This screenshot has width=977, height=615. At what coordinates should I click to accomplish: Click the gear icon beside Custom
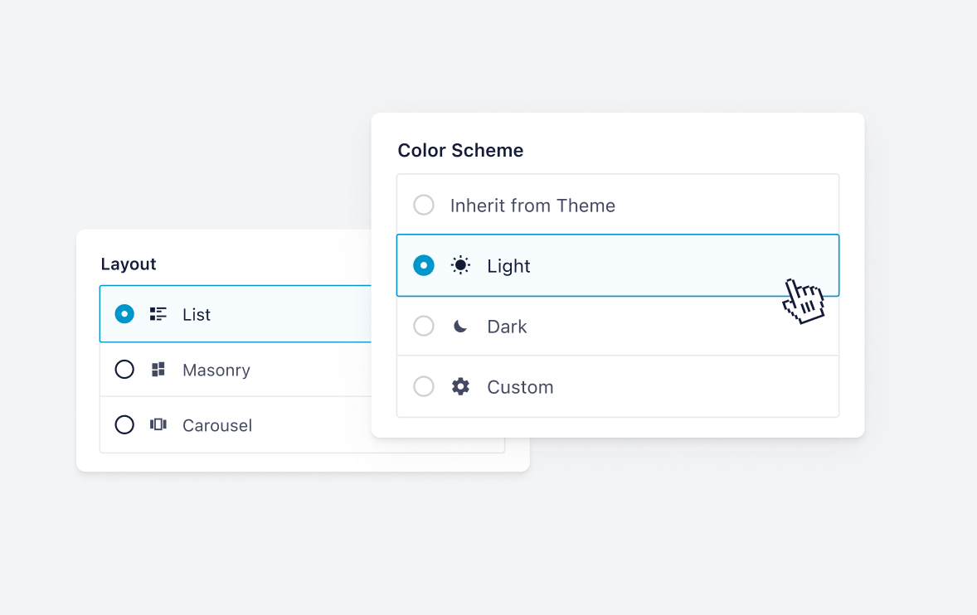[x=460, y=386]
